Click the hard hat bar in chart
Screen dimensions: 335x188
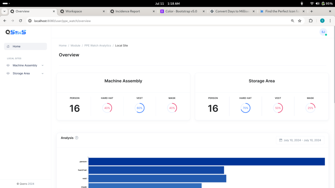tap(156, 170)
